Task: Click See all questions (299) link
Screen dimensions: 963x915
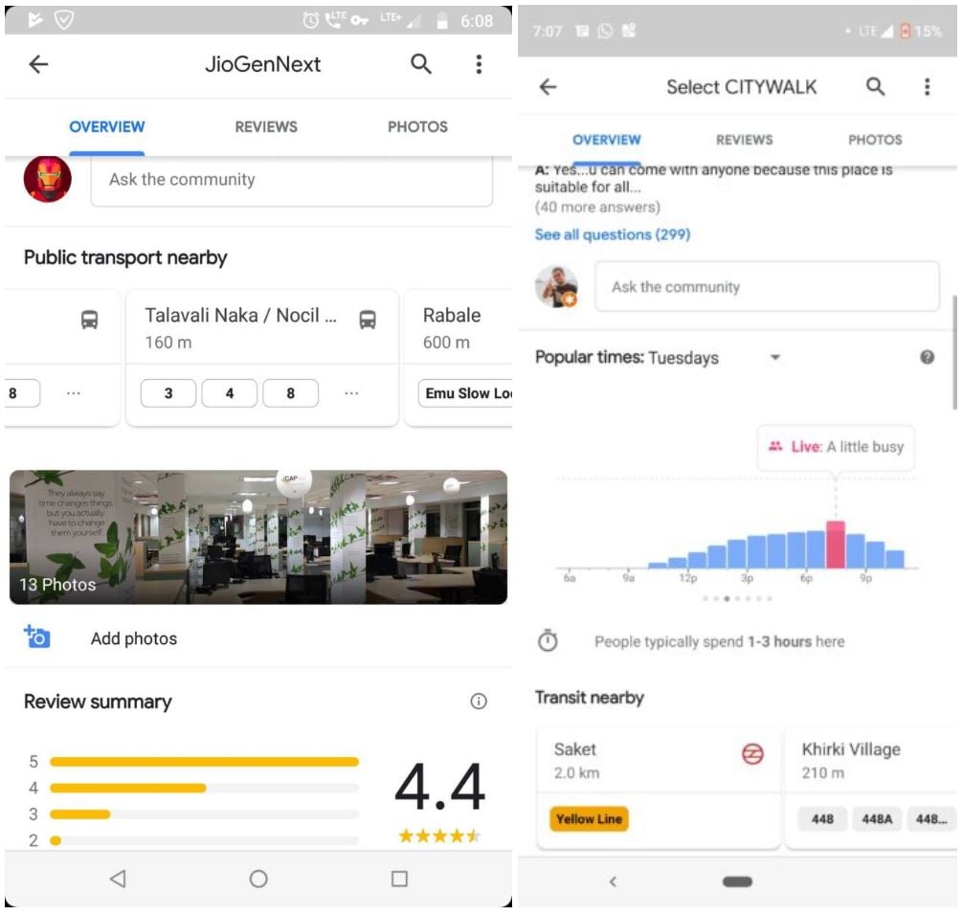Action: coord(613,234)
